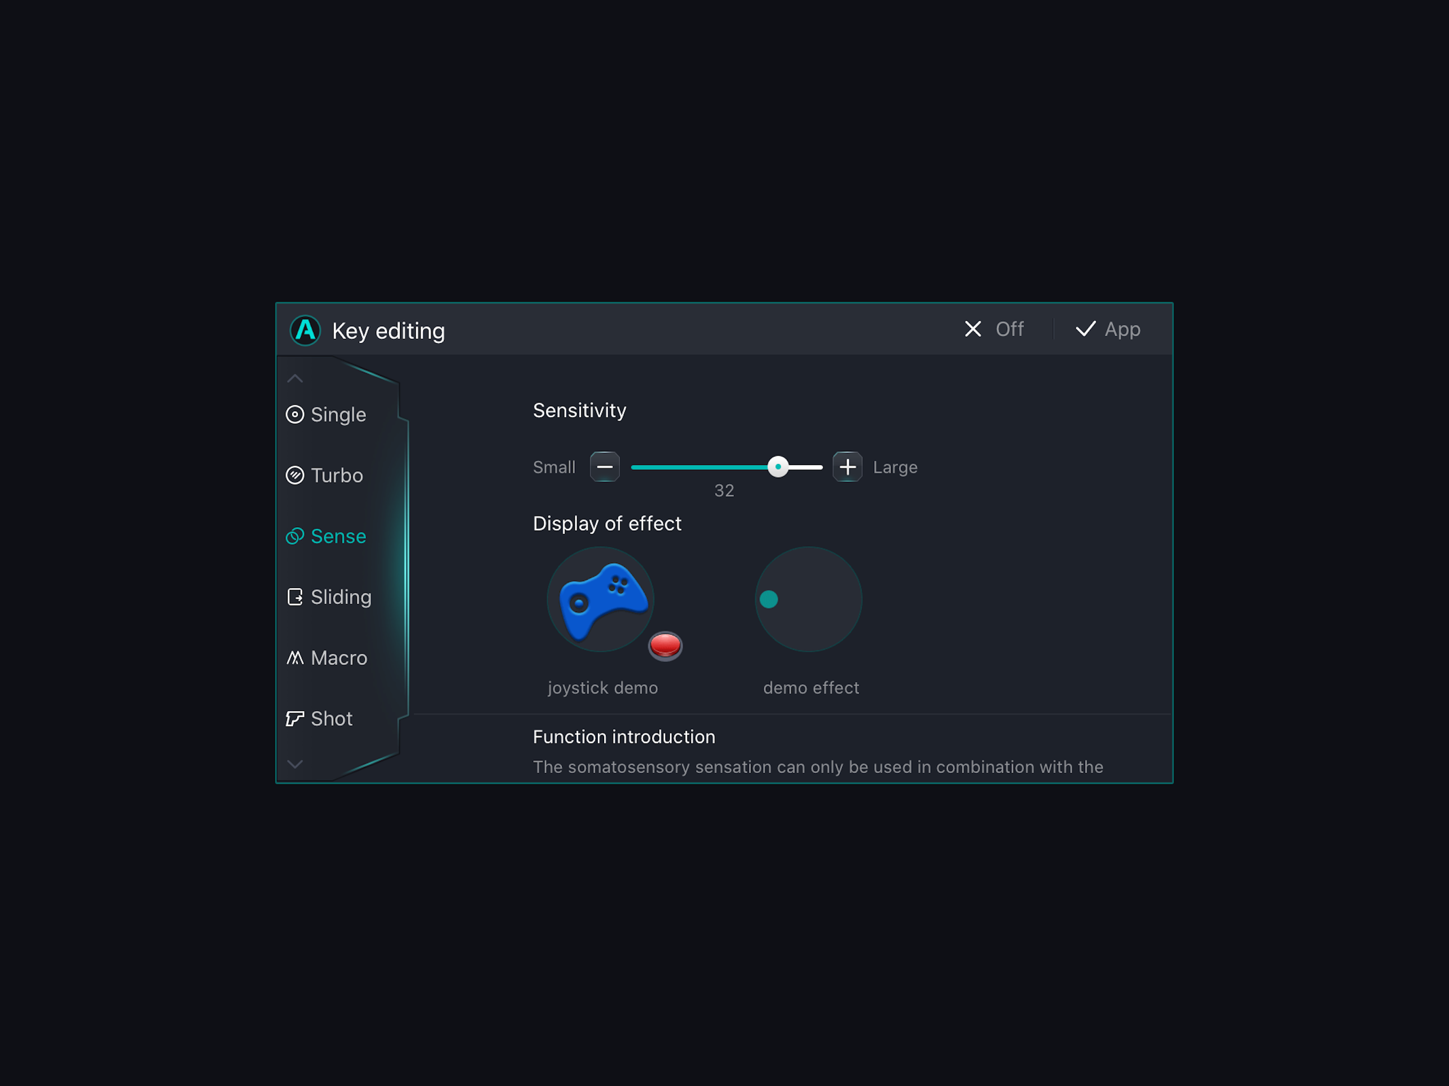Decrease sensitivity with minus button

point(605,467)
